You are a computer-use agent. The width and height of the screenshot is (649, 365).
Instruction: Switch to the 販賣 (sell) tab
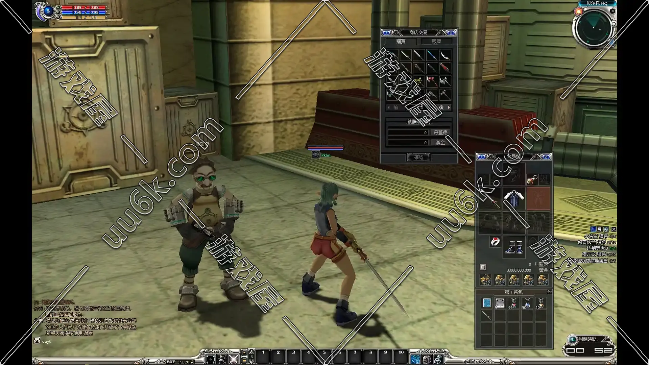436,41
